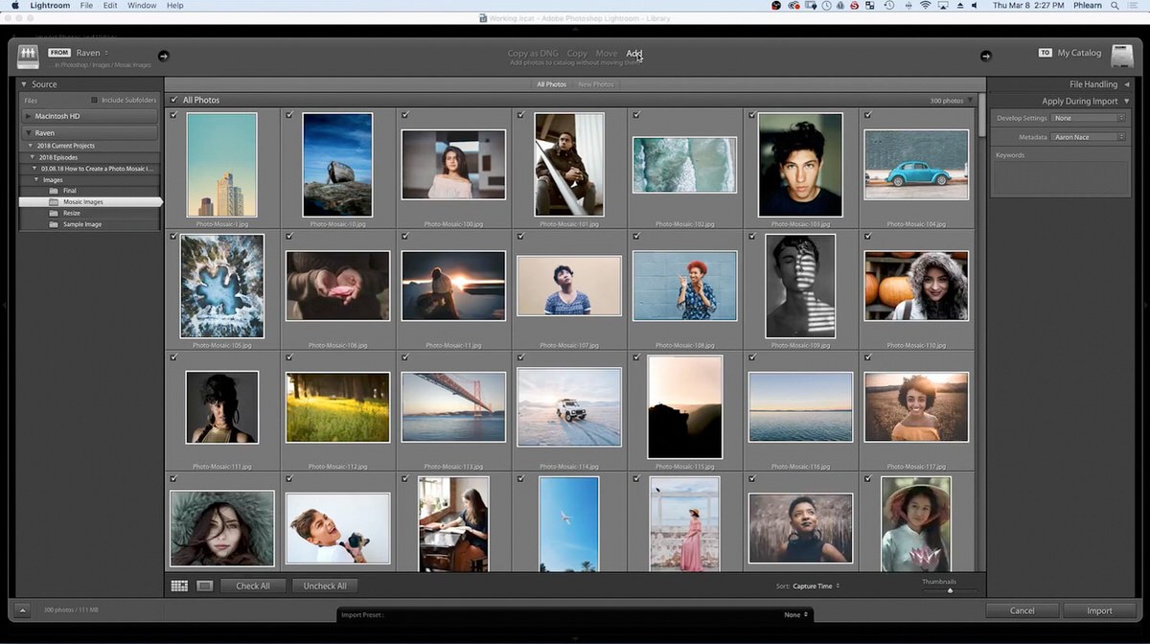This screenshot has width=1150, height=644.
Task: Select the Copy as DNG import option
Action: [533, 54]
